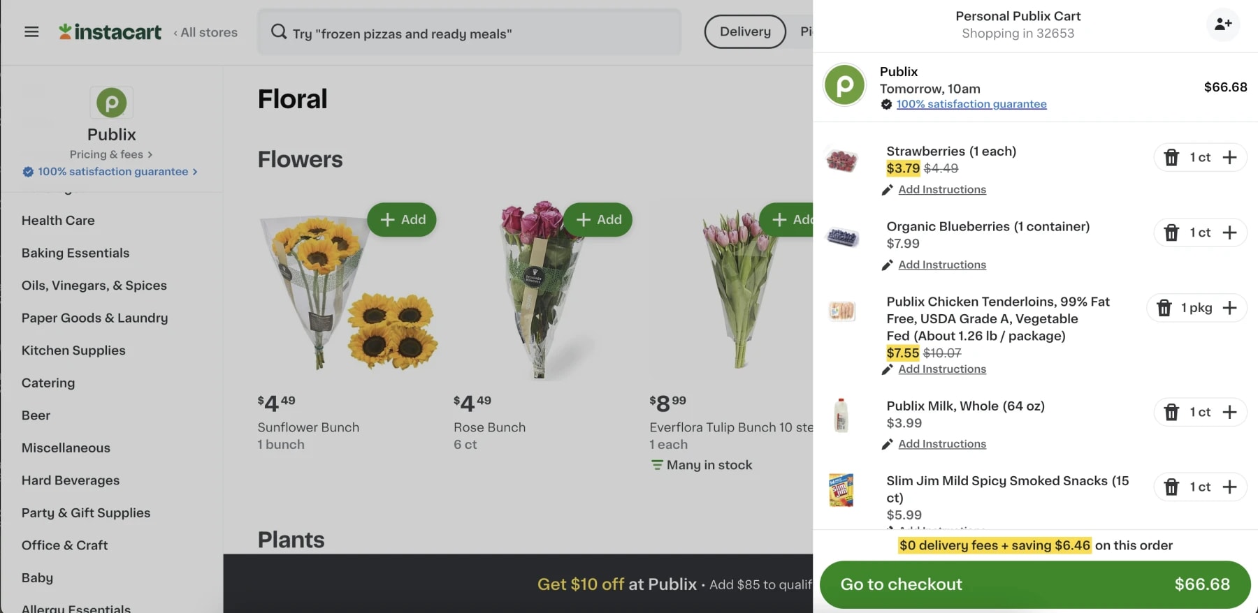1258x613 pixels.
Task: Remove Strawberries using the trash icon
Action: click(1171, 157)
